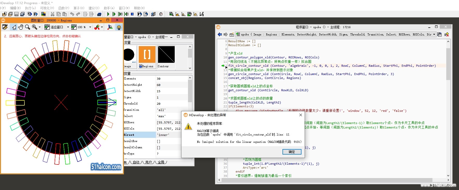The image size is (459, 190).
Task: Expand the draw color dropdown arrow
Action: pyautogui.click(x=102, y=27)
